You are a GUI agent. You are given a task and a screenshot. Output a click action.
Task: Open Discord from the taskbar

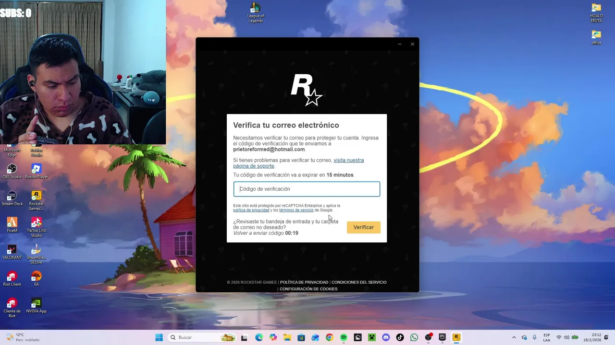(386, 337)
